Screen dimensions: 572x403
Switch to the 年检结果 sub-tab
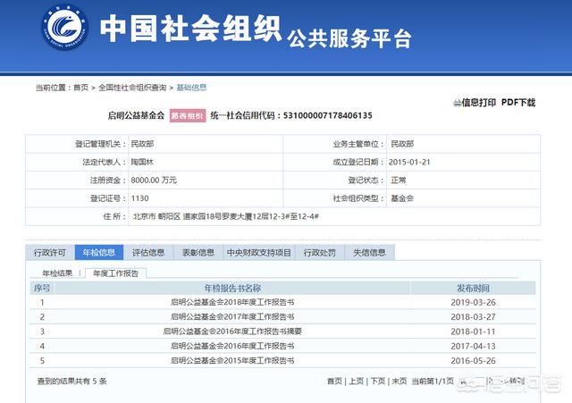[x=57, y=273]
